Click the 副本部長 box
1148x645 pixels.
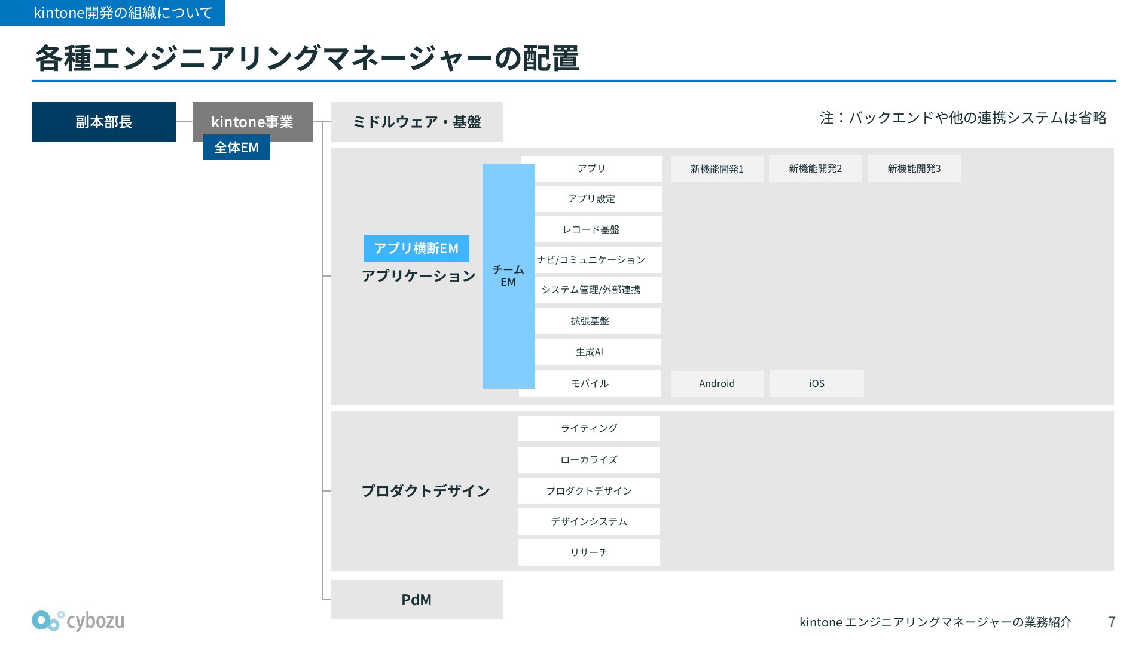point(104,122)
